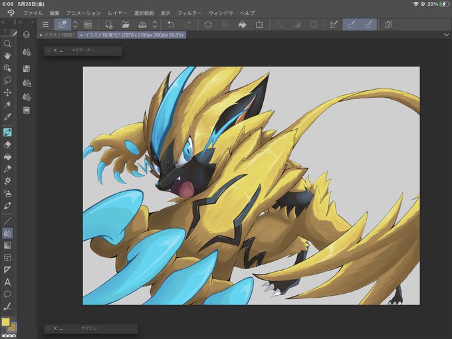Select the Move Layer tool
Image resolution: width=452 pixels, height=339 pixels.
7,92
